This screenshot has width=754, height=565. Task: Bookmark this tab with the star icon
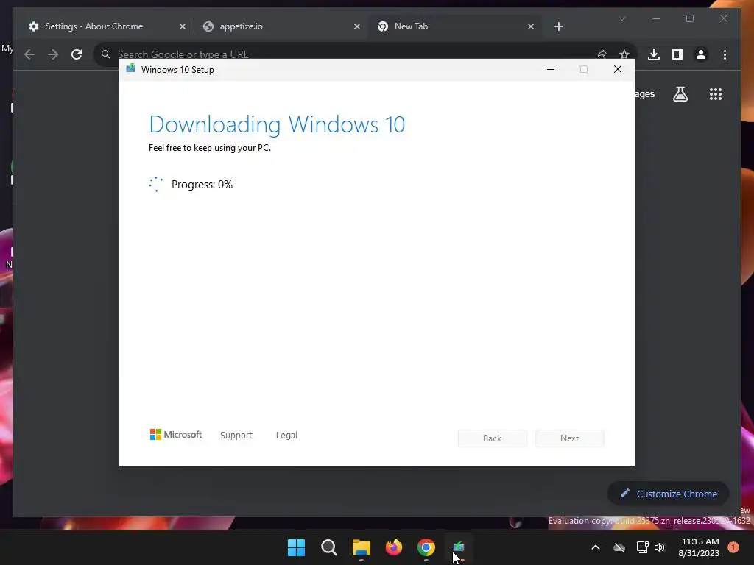click(624, 54)
